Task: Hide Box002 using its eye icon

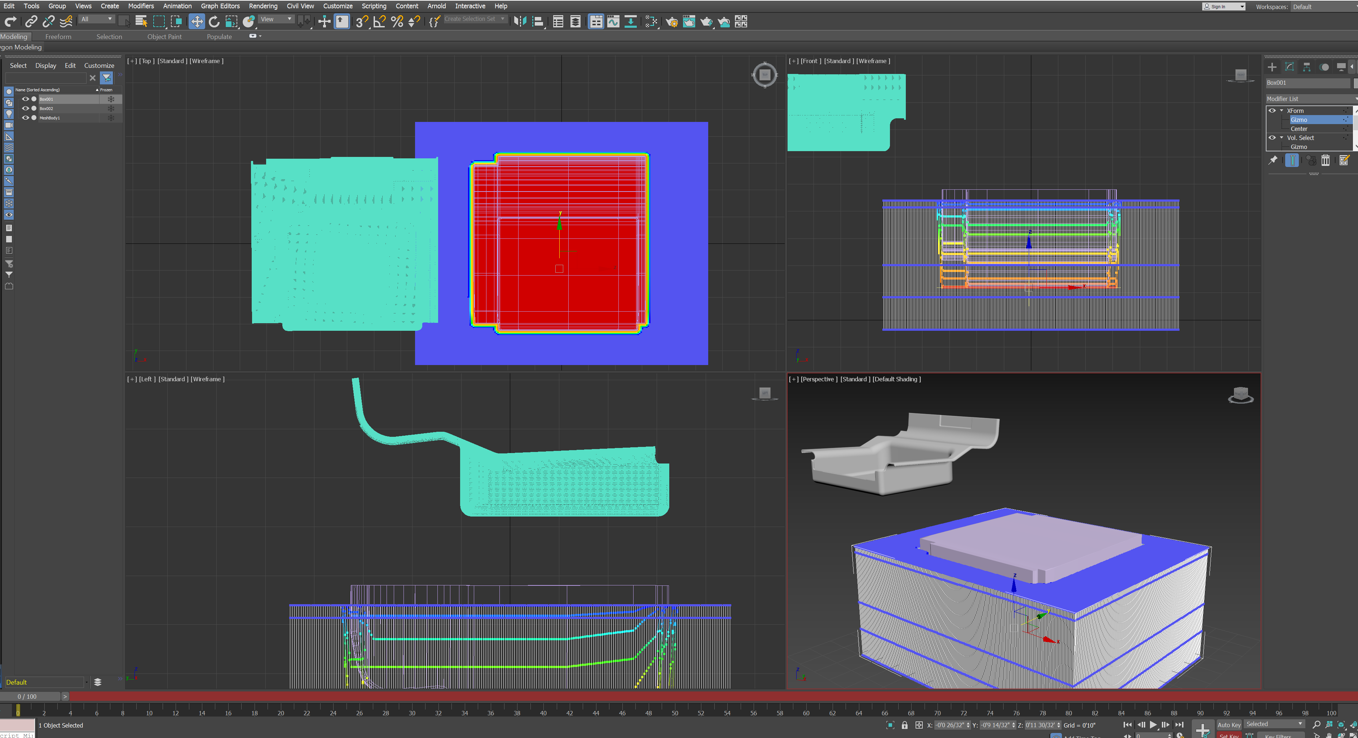Action: click(25, 108)
